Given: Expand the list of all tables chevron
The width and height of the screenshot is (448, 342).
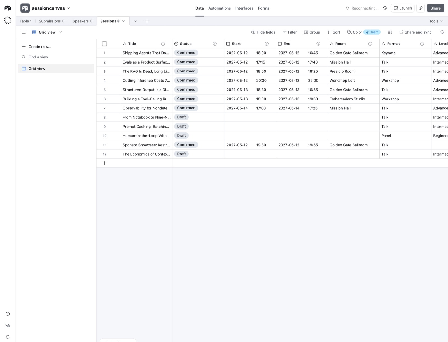Looking at the screenshot, I should 135,21.
